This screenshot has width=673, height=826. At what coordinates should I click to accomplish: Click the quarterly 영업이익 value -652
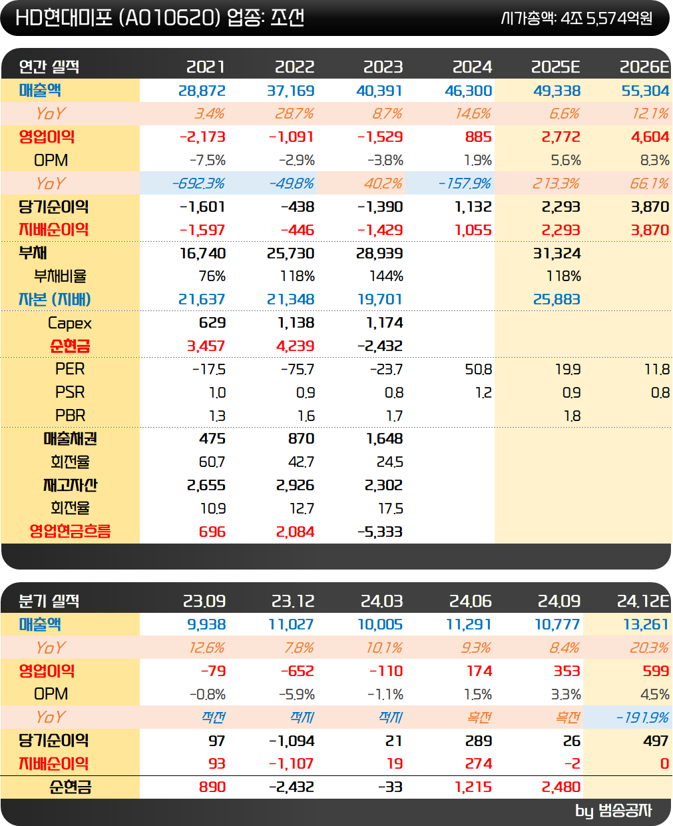(x=298, y=671)
